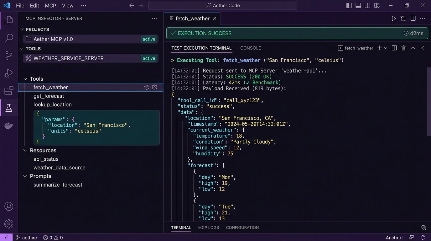Click the feedback icon in status bar

click(411, 238)
